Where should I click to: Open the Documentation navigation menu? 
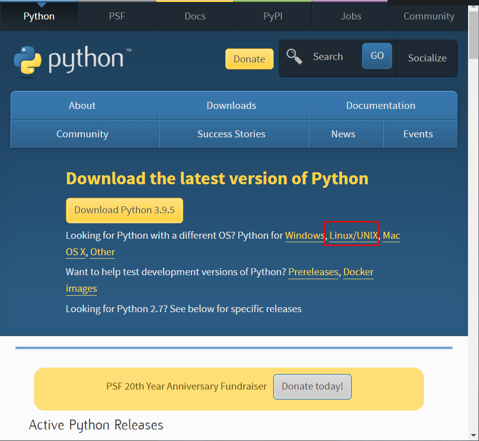383,105
